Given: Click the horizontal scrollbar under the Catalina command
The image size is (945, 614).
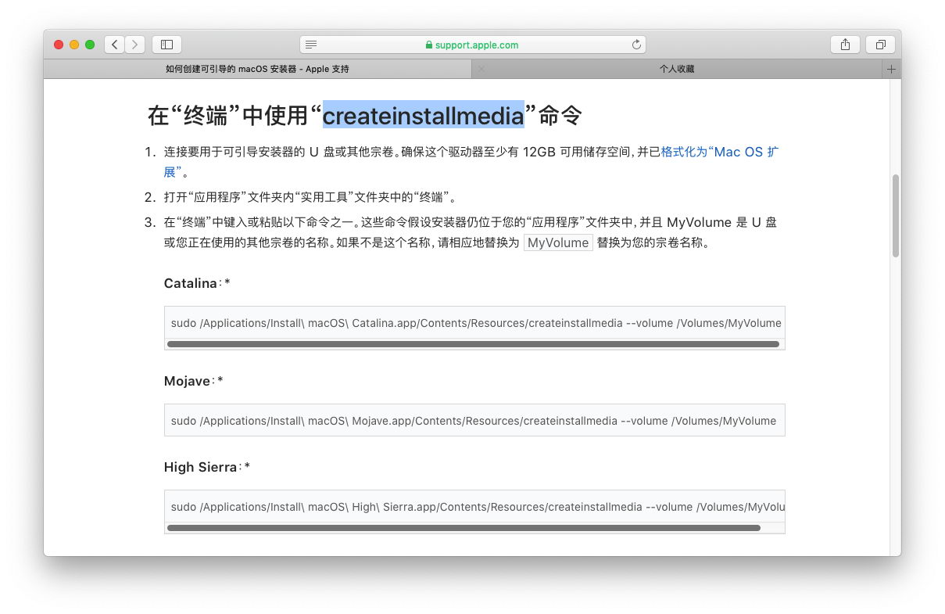Looking at the screenshot, I should click(x=473, y=343).
